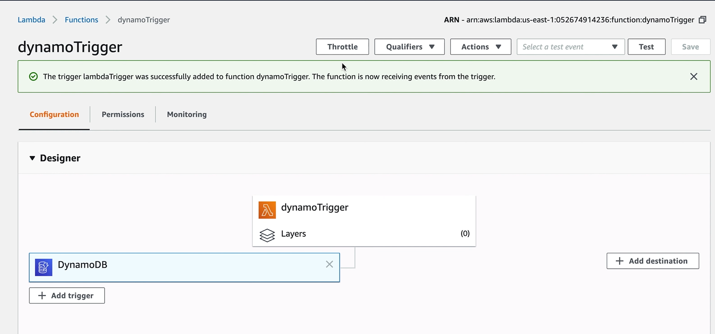This screenshot has height=334, width=715.
Task: Click the orange Lambda function icon
Action: tap(267, 210)
